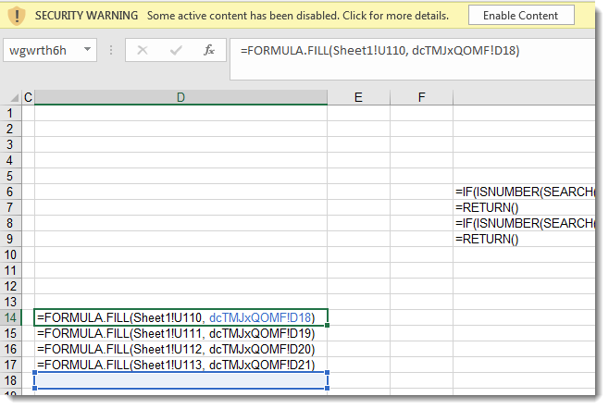609x409 pixels.
Task: Click into the Name Box showing wgwrth6h
Action: pyautogui.click(x=43, y=50)
